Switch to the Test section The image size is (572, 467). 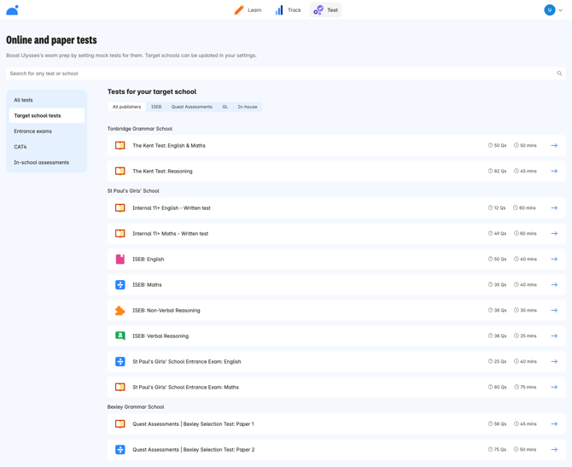pyautogui.click(x=325, y=10)
